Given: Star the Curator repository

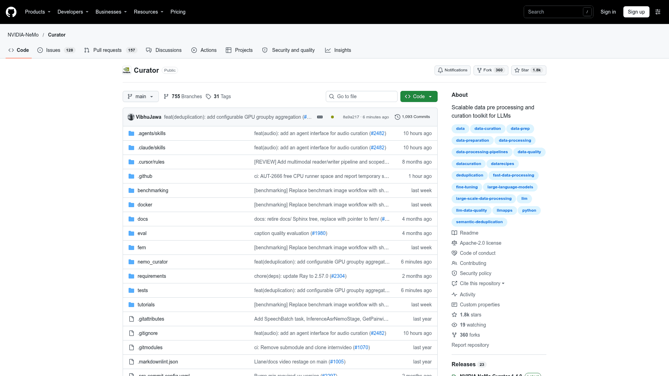Looking at the screenshot, I should pos(529,70).
